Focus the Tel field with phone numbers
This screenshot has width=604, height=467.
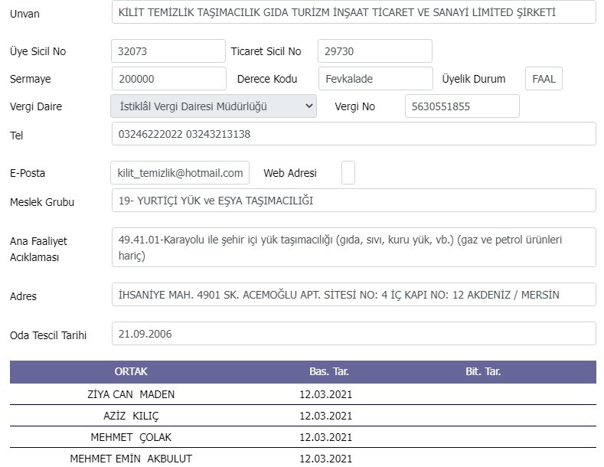[x=354, y=134]
